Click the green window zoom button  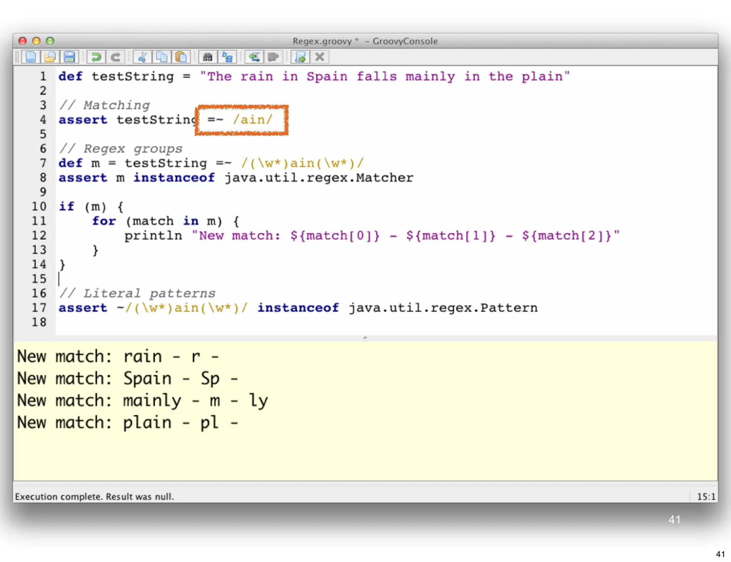50,41
